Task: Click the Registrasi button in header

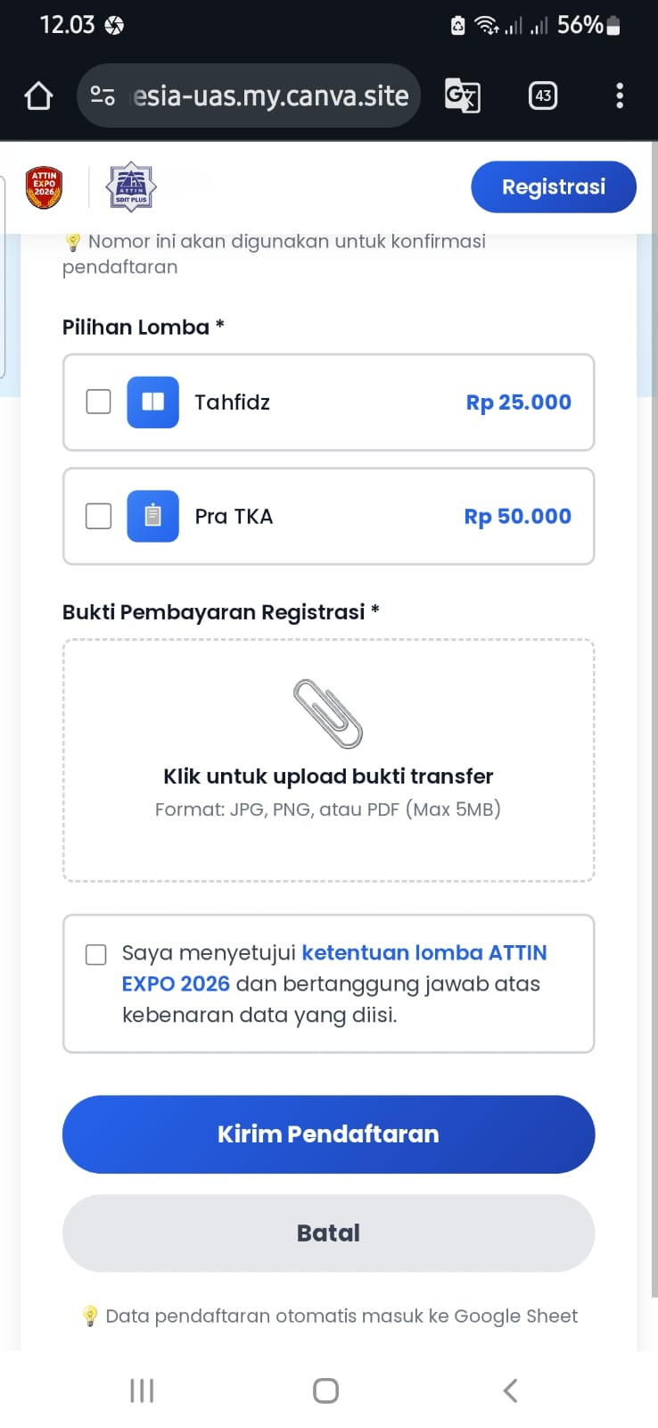Action: (554, 187)
